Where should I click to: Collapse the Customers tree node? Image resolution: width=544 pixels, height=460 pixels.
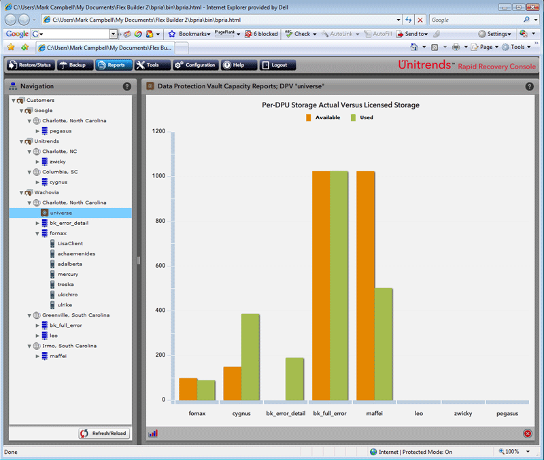pos(13,101)
